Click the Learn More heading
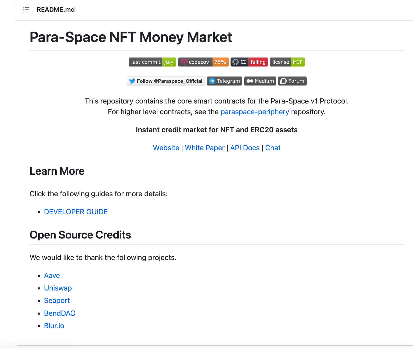 coord(57,171)
